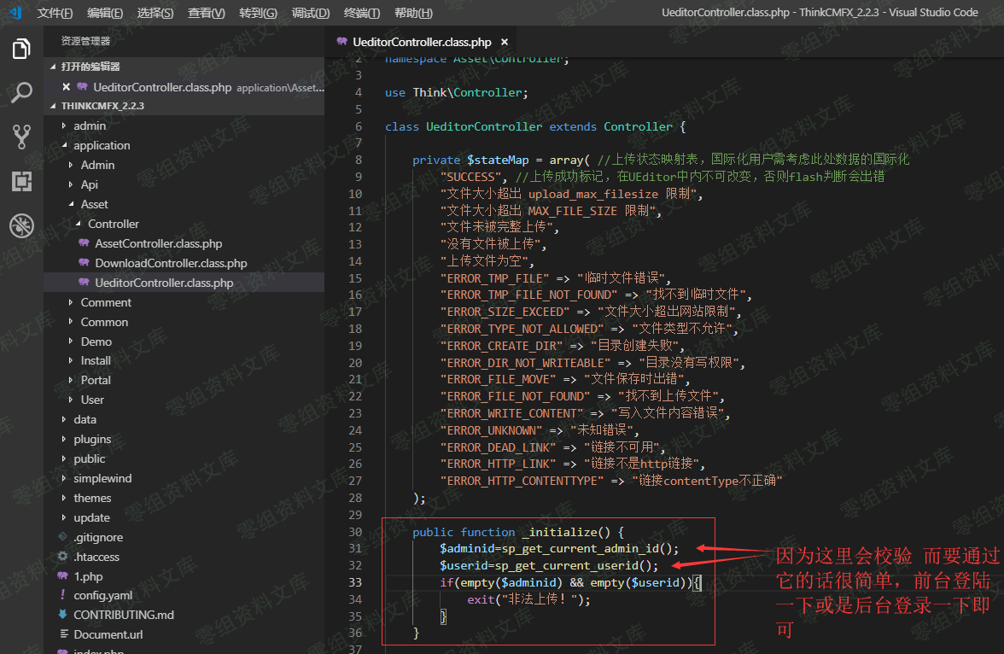
Task: Collapse the 打开的编辑器 section
Action: pyautogui.click(x=90, y=67)
